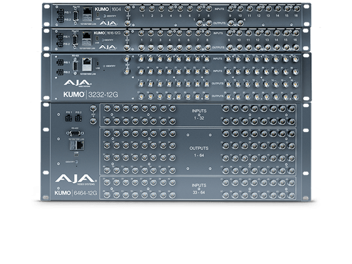Click the RS-422 serial port on the KUMO 6464-12G
Screen dimensions: 352x264
[75, 133]
